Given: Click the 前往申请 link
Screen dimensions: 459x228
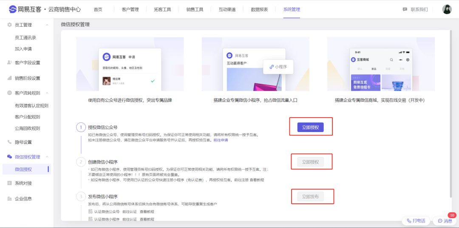Looking at the screenshot, I should (221, 140).
